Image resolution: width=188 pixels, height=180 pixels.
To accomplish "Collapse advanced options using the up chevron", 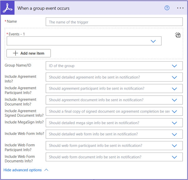I will (x=47, y=170).
